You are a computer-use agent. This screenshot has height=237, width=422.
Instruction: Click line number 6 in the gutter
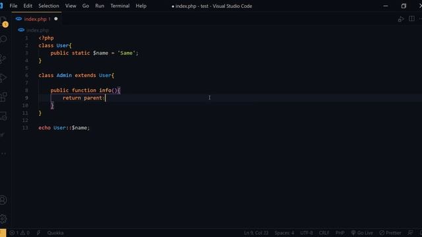(x=26, y=76)
